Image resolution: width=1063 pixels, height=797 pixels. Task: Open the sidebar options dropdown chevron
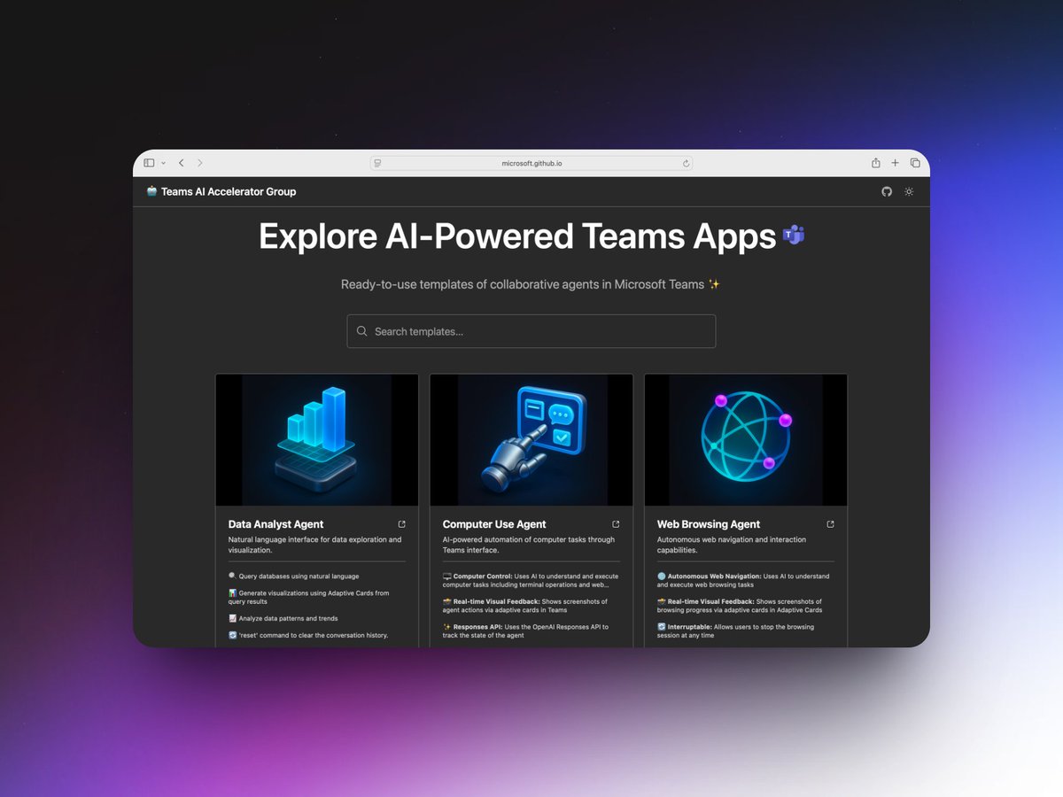163,163
